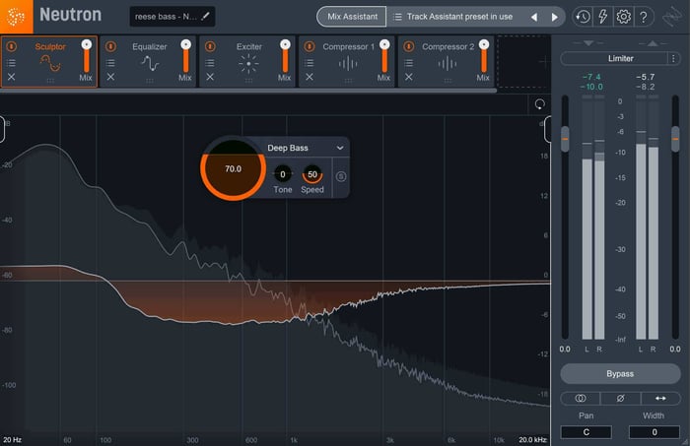
Task: Click the Tone knob
Action: pos(283,174)
